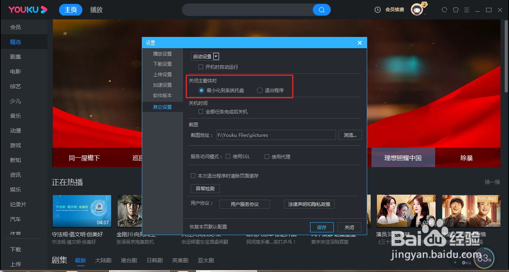The image size is (509, 272).
Task: Enable 使用代理 checkbox
Action: click(x=267, y=157)
